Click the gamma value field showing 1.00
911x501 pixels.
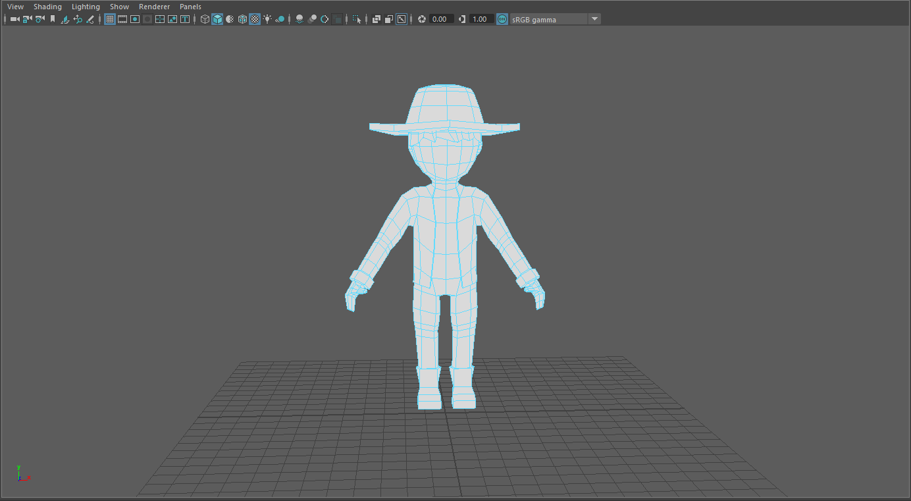tap(481, 19)
